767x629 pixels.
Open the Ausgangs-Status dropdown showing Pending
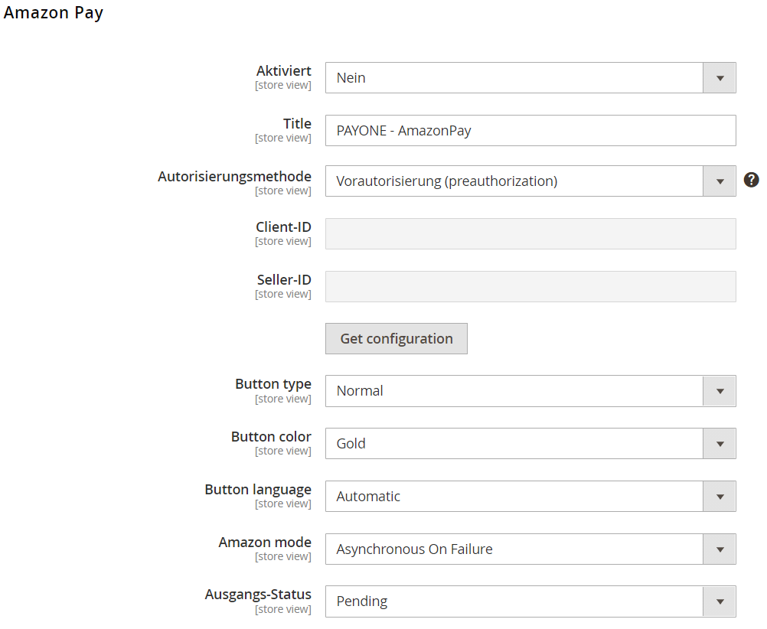coord(530,601)
